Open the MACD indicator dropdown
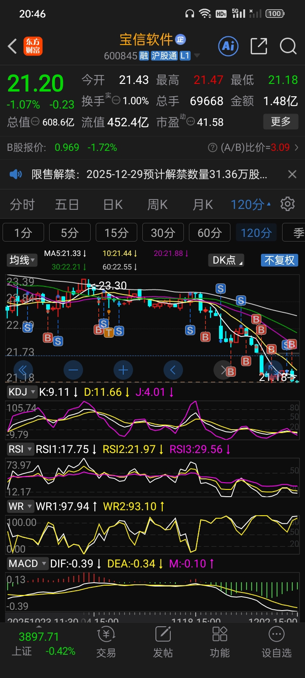 [28, 564]
